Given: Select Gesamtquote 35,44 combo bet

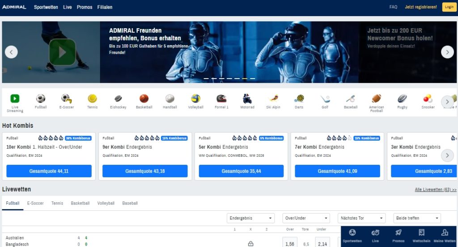Looking at the screenshot, I should click(241, 171).
